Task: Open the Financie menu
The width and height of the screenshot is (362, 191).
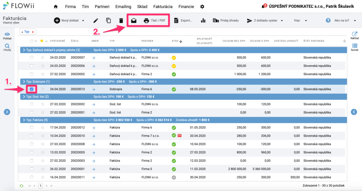Action: (x=186, y=7)
